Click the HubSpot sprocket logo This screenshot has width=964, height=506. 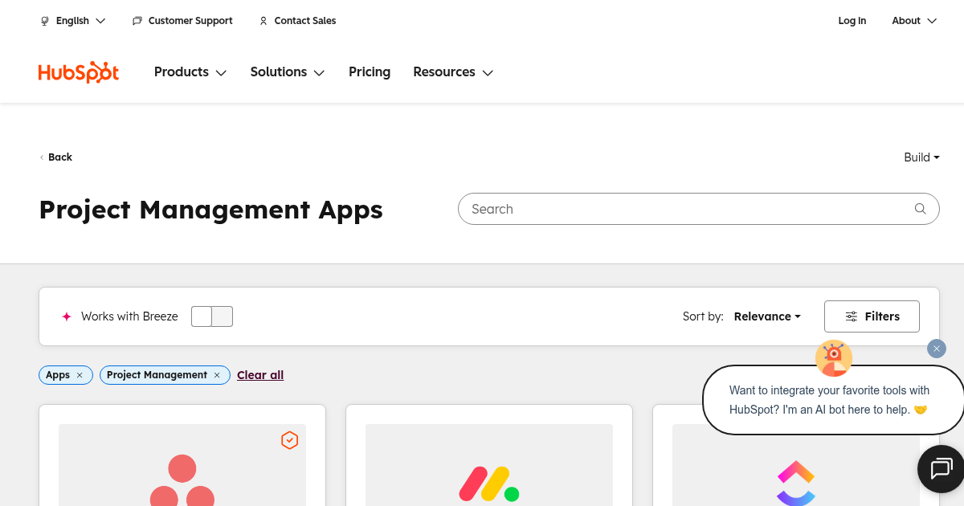[78, 71]
